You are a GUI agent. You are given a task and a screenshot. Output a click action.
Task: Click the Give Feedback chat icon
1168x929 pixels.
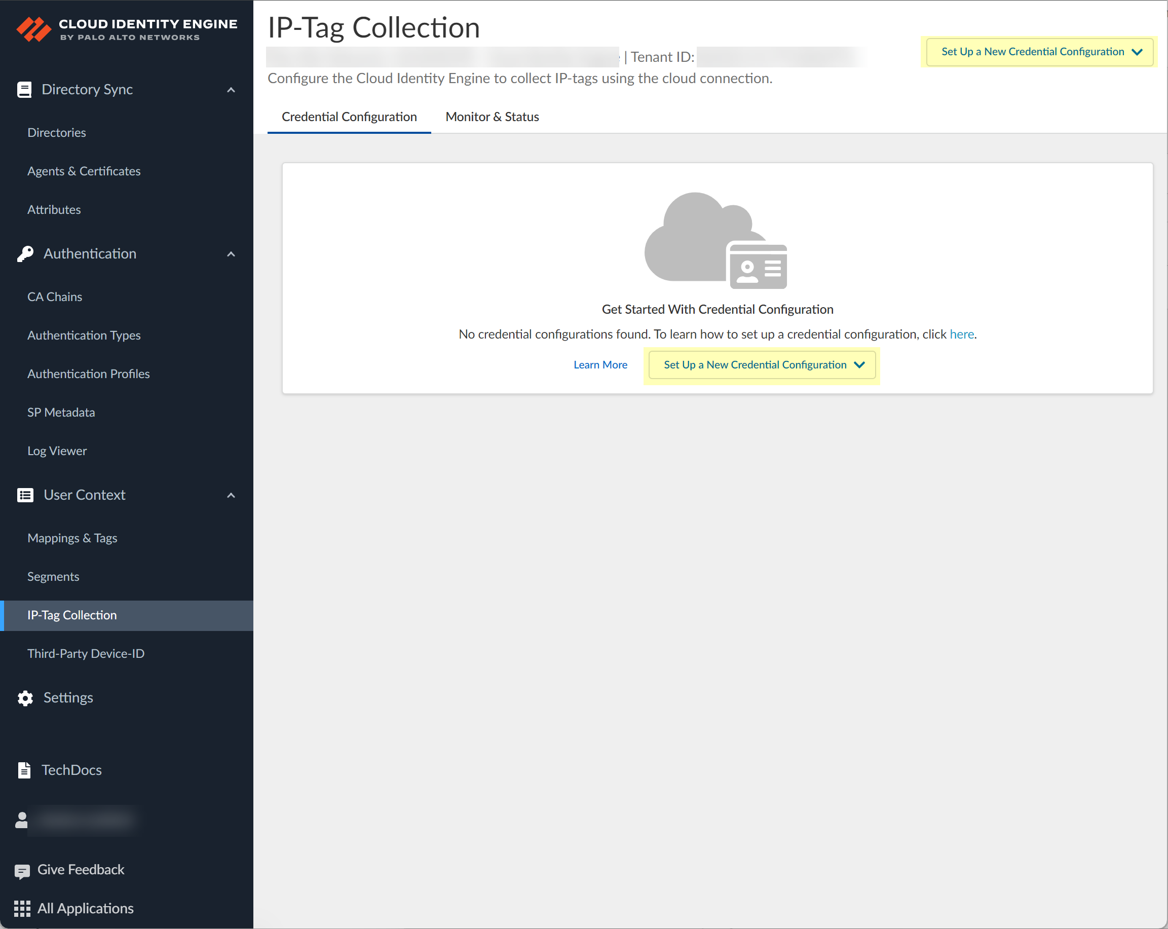(x=22, y=871)
